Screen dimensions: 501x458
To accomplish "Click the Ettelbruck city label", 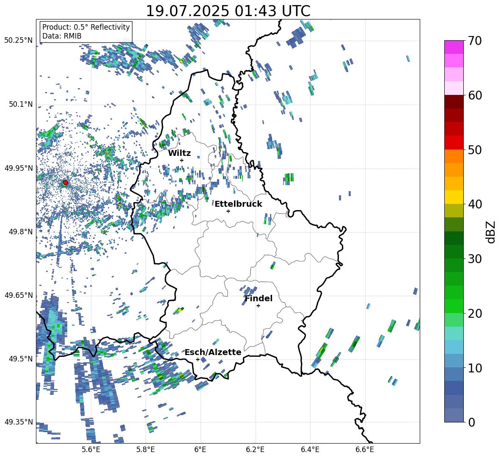I will [238, 204].
